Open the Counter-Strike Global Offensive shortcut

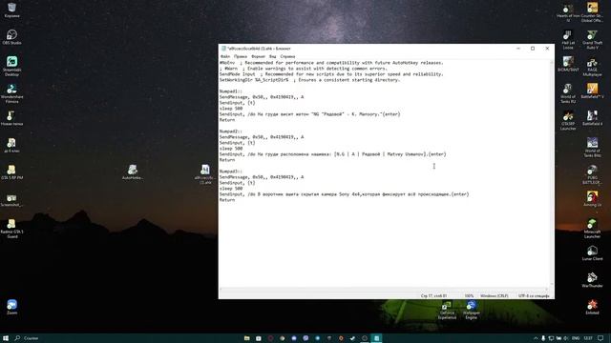(x=592, y=12)
